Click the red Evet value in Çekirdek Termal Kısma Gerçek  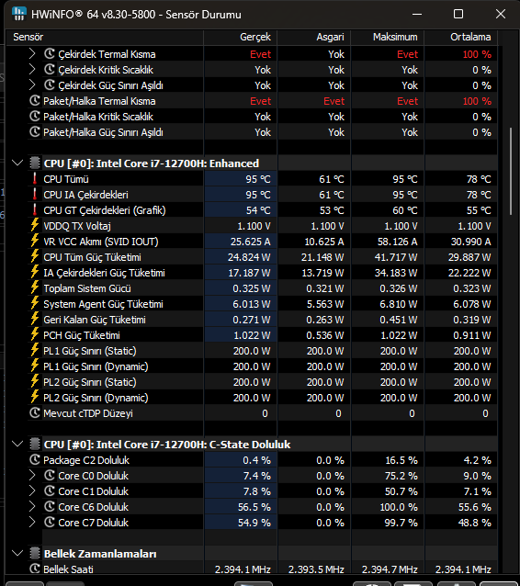(260, 54)
